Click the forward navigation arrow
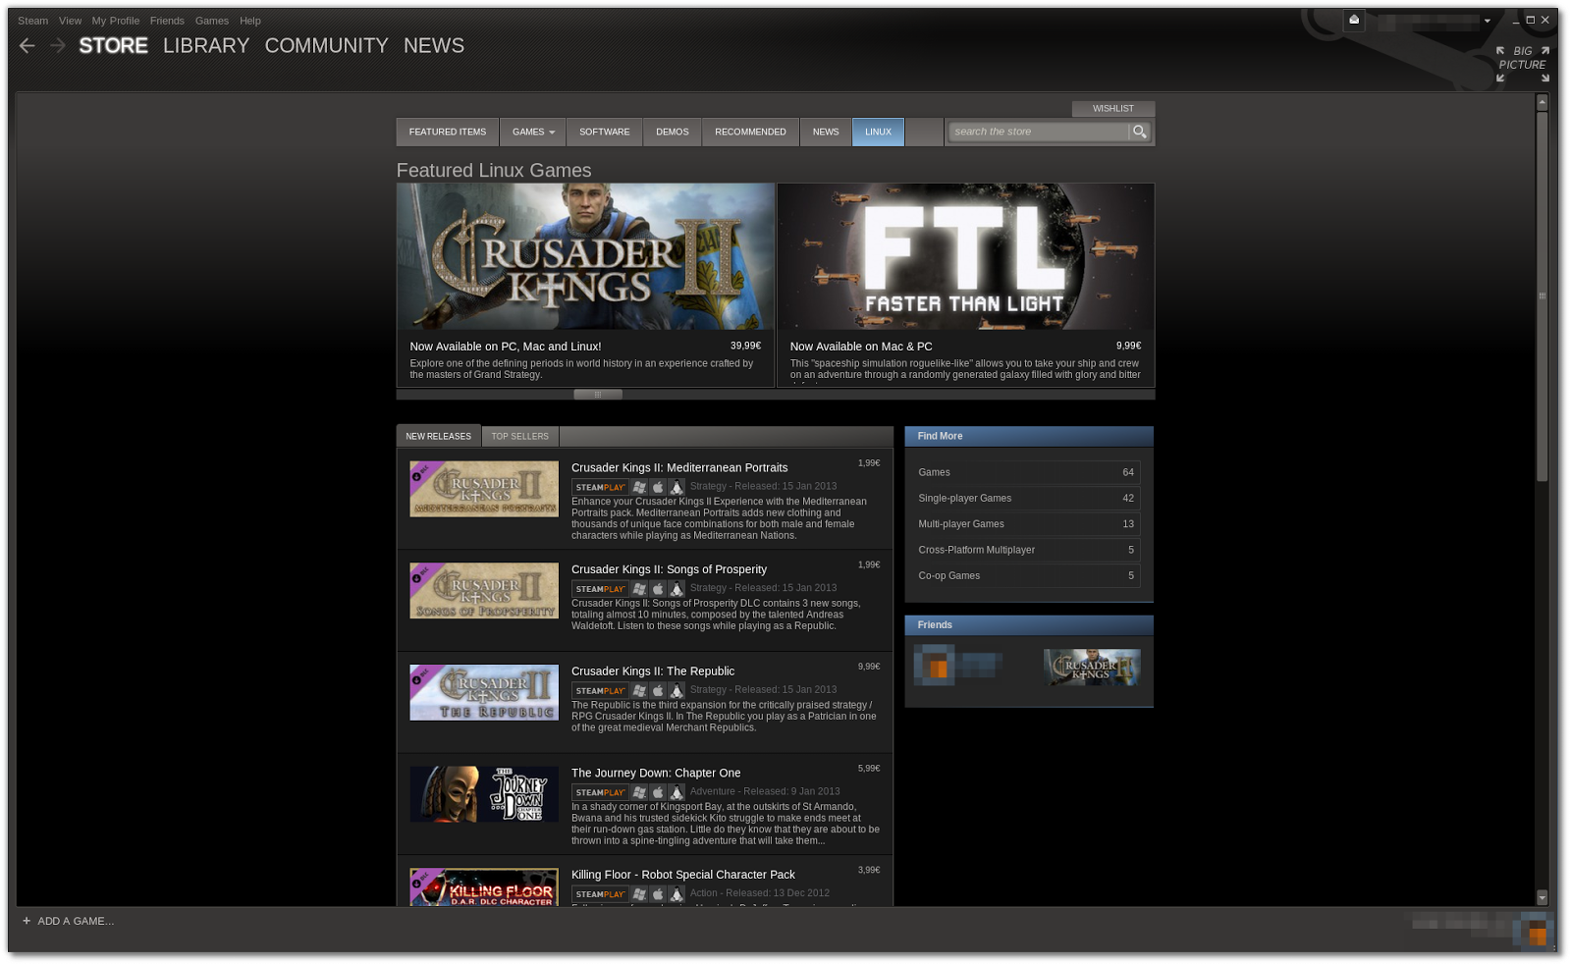Viewport: 1571px width, 965px height. (58, 45)
